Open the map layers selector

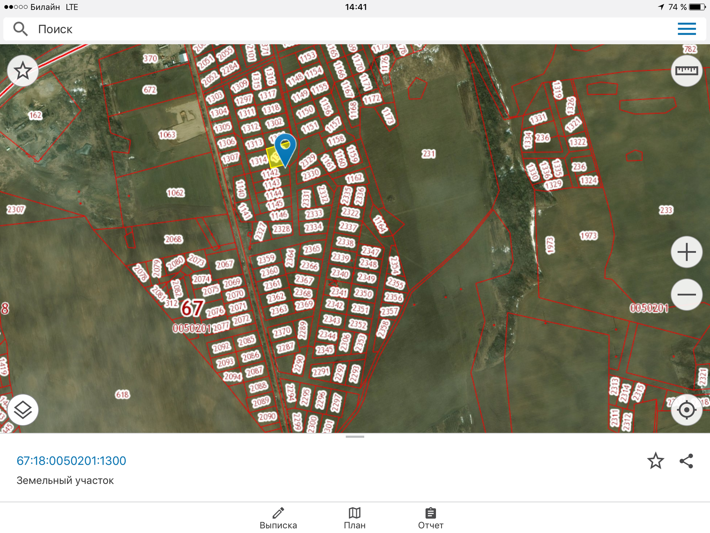[23, 410]
